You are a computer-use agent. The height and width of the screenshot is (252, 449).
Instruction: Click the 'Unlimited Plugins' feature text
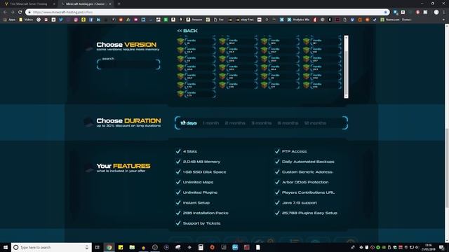200,192
